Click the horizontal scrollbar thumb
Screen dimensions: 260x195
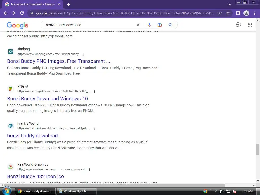pyautogui.click(x=115, y=185)
